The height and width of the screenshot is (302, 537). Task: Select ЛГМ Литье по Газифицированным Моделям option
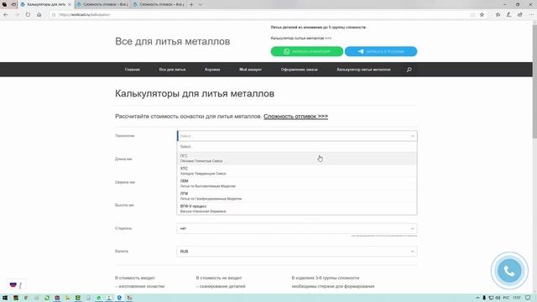[x=297, y=196]
